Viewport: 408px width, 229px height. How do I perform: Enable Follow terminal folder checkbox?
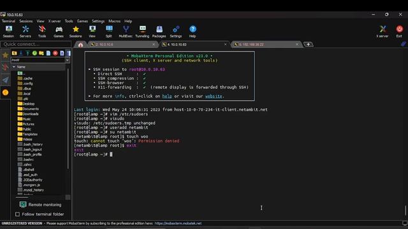click(17, 214)
